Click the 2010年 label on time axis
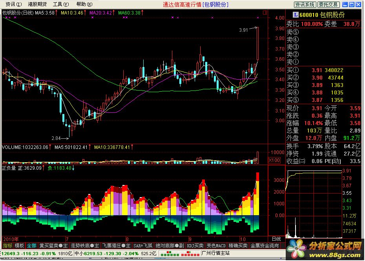This screenshot has width=365, height=261. (x=11, y=239)
